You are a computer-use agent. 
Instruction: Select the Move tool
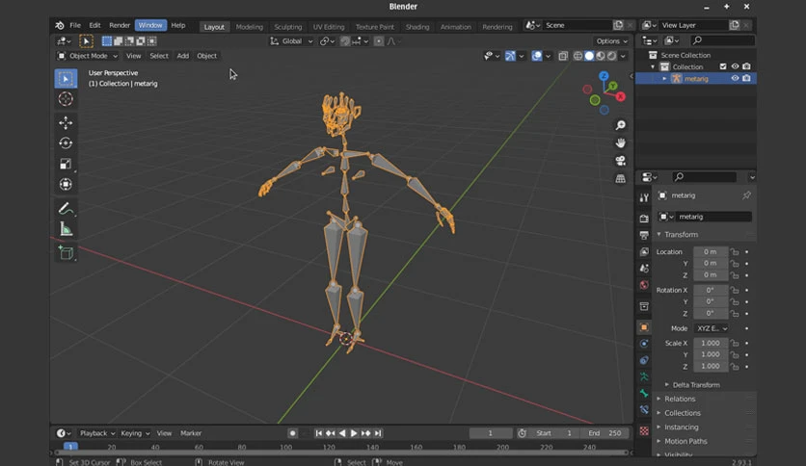point(66,122)
